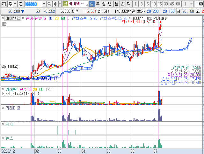Select the 일 daily chart period

pos(92,4)
